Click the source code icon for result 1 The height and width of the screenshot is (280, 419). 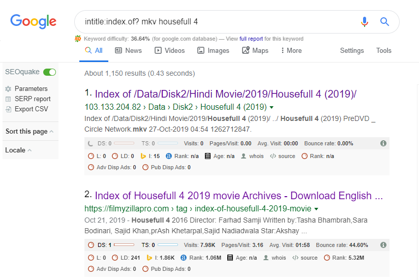[x=273, y=156]
